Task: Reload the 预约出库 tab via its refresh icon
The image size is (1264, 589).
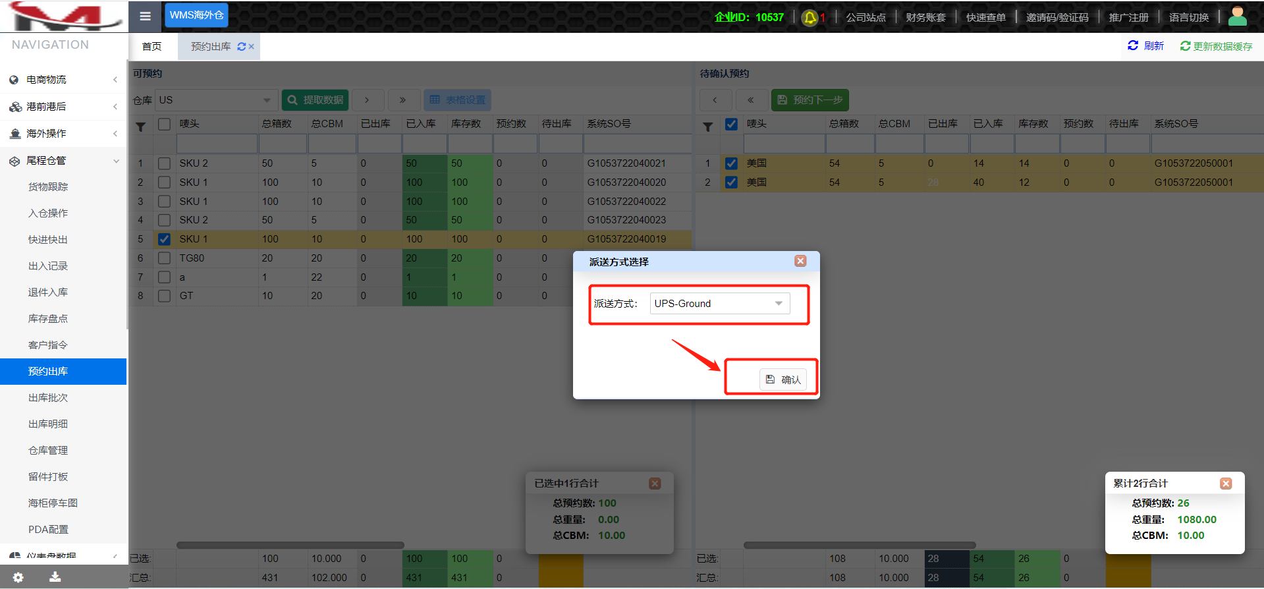Action: (242, 47)
